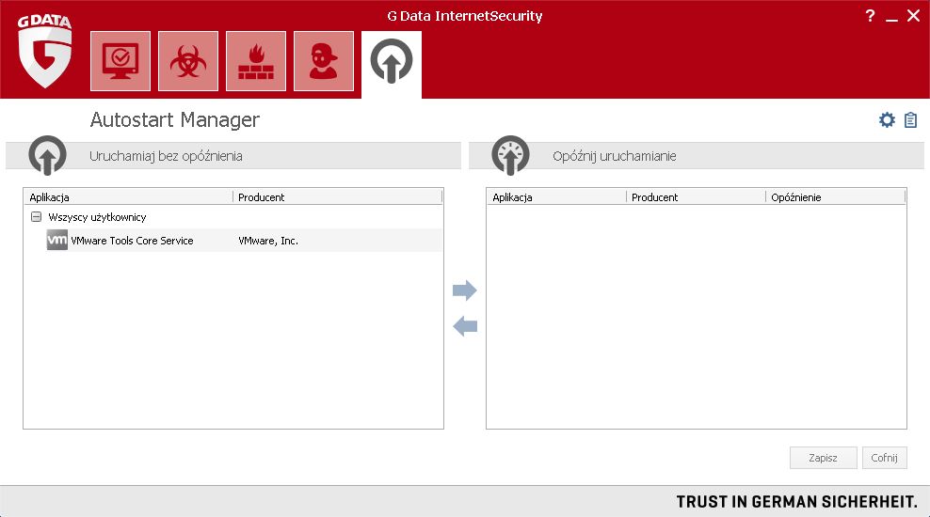Open the Security Center monitor tab
Viewport: 930px width, 517px height.
120,61
